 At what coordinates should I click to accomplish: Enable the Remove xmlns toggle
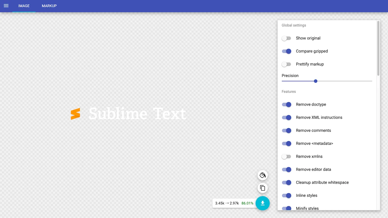click(x=286, y=157)
